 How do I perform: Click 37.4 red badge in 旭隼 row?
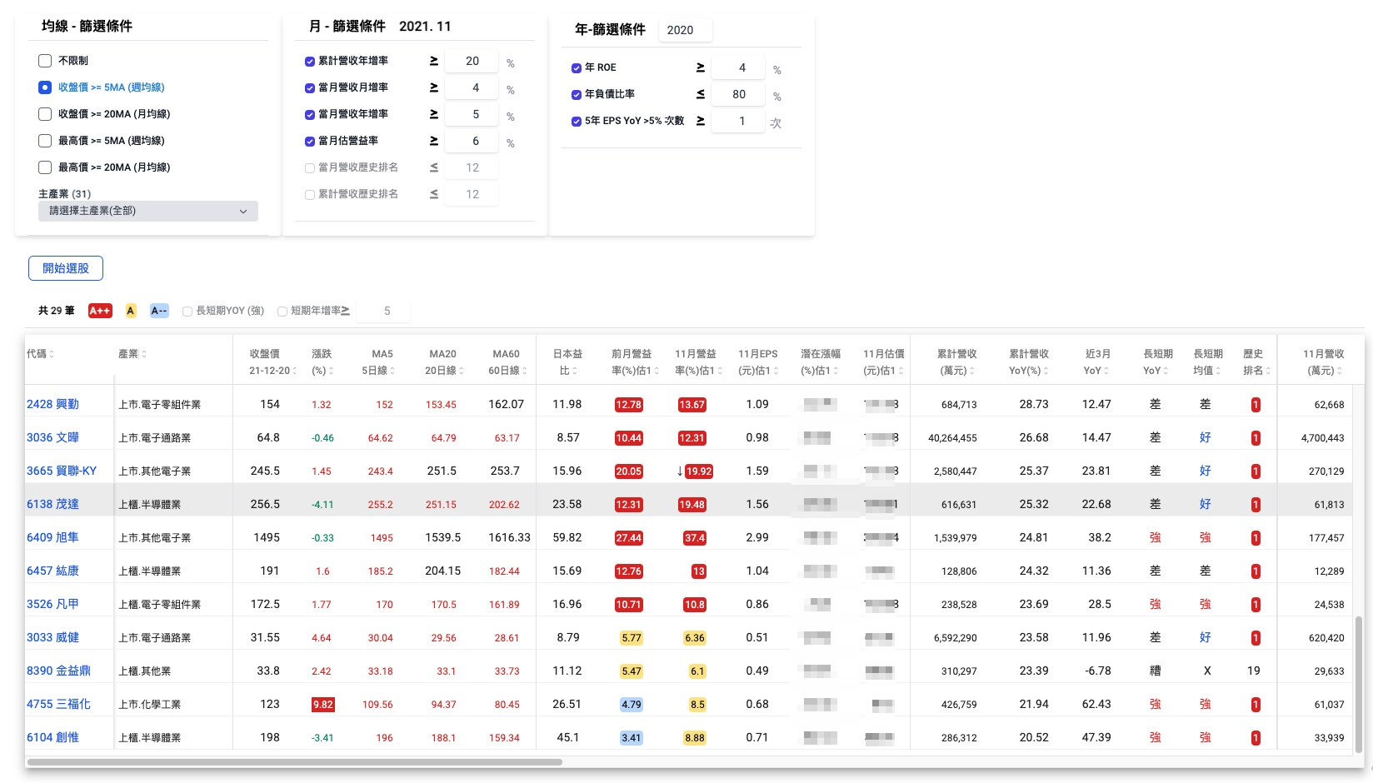(695, 538)
